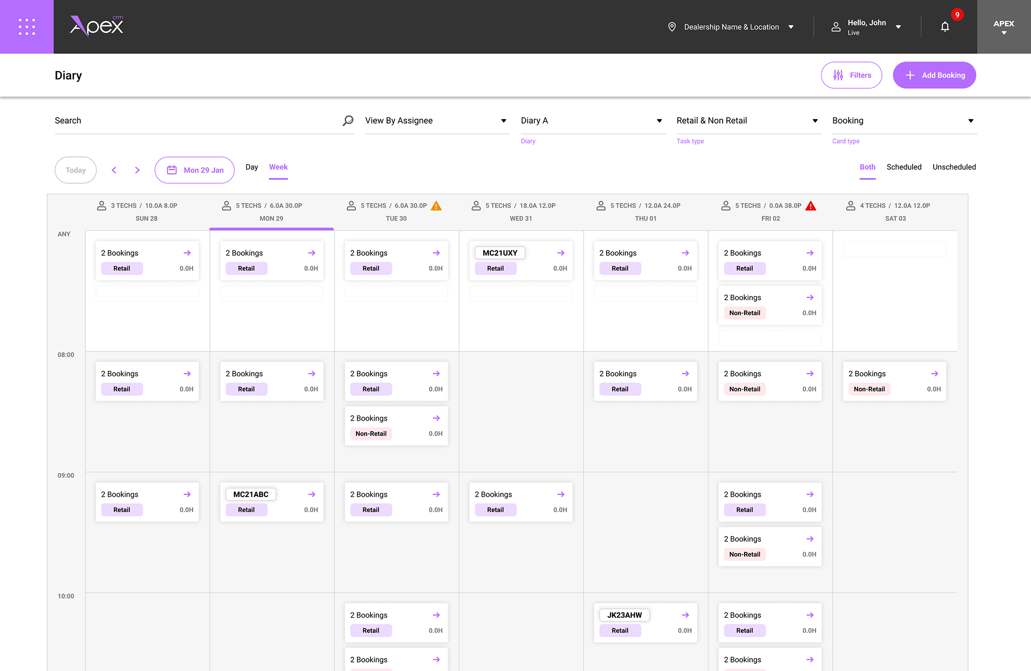Select the Both view option
1031x671 pixels.
pyautogui.click(x=867, y=167)
